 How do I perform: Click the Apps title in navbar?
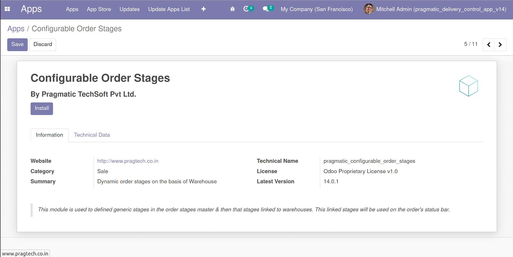click(31, 9)
